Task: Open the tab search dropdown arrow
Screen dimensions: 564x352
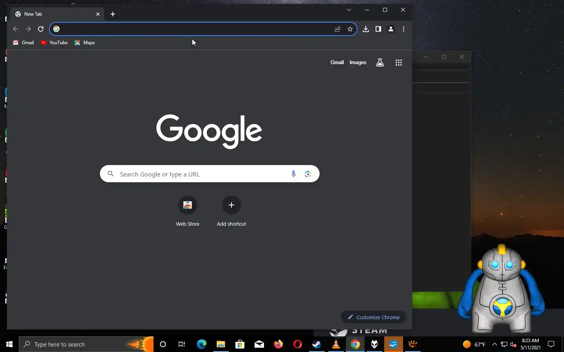Action: point(349,10)
